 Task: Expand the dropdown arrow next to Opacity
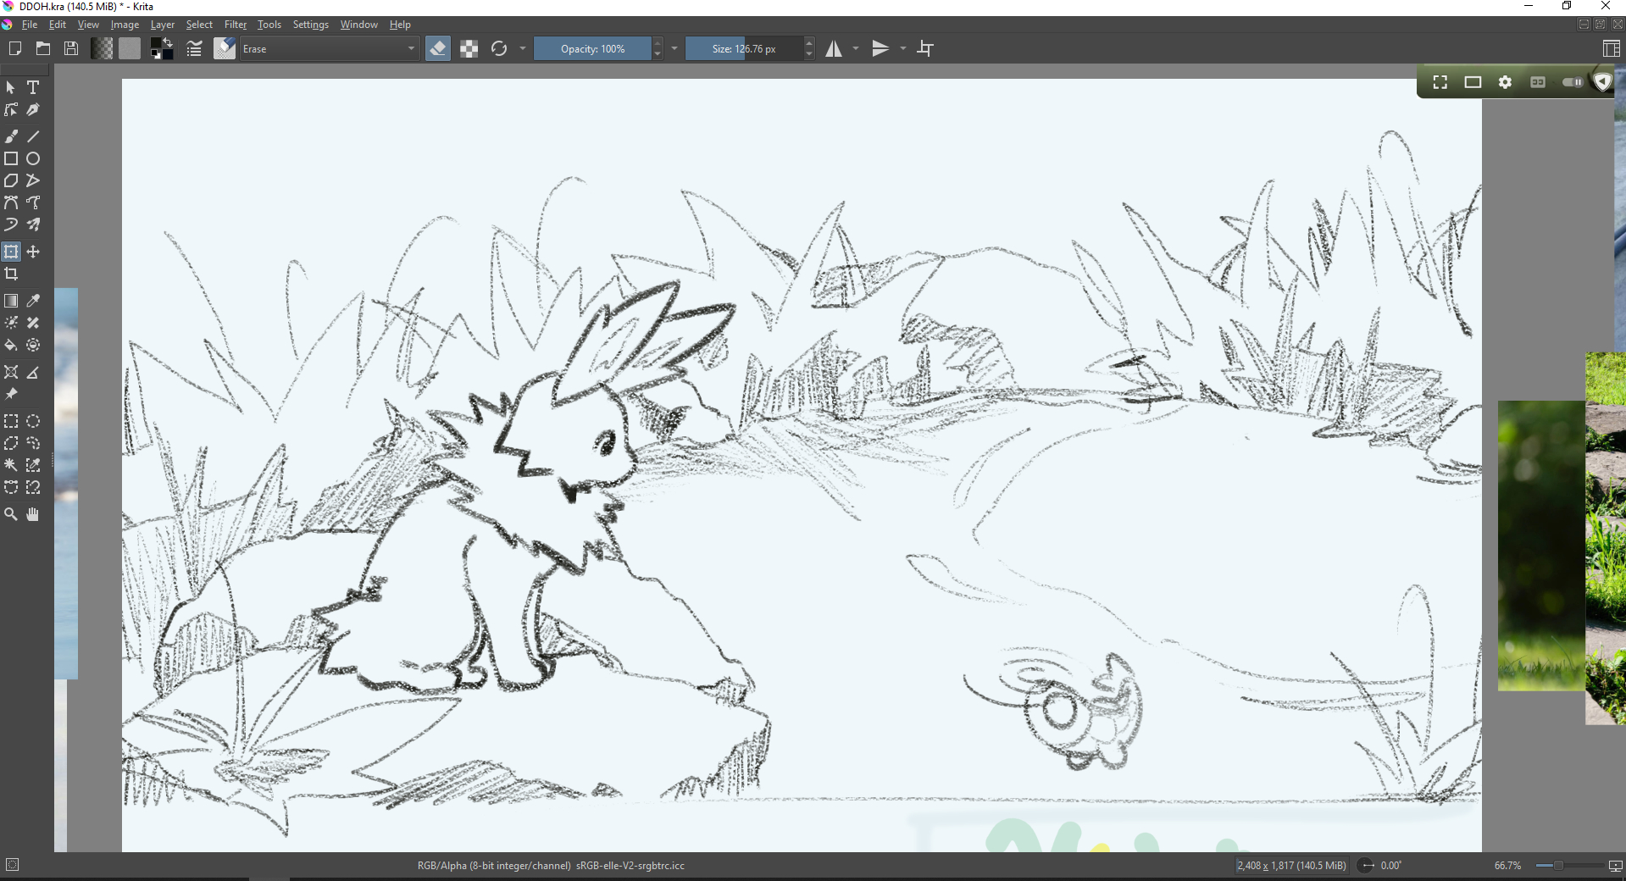(x=674, y=48)
